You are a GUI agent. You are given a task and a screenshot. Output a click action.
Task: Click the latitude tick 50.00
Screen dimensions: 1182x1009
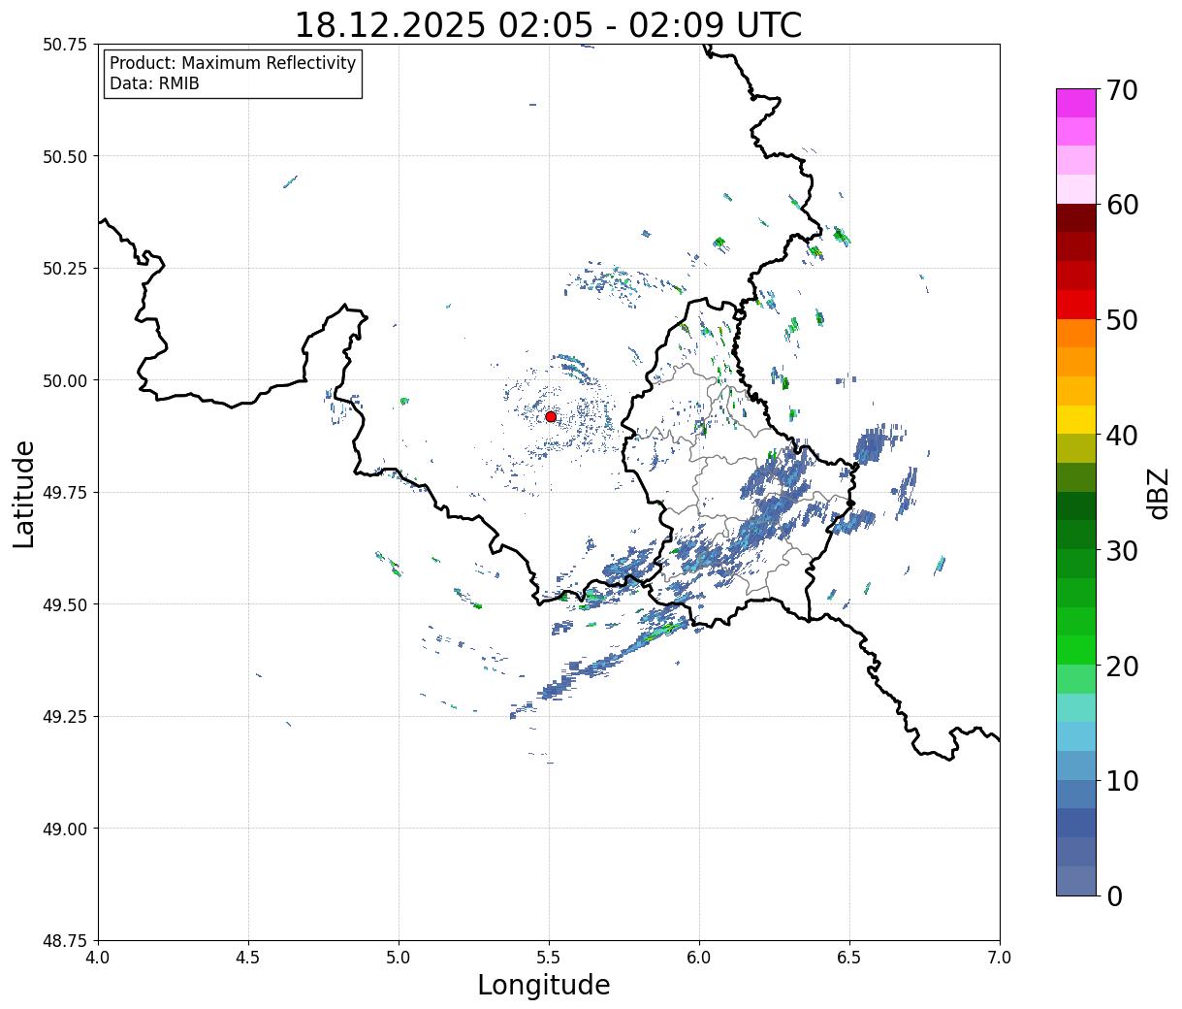[x=65, y=380]
